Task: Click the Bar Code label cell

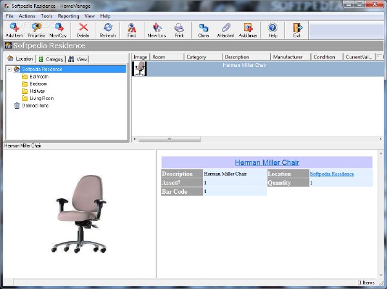Action: tap(182, 191)
